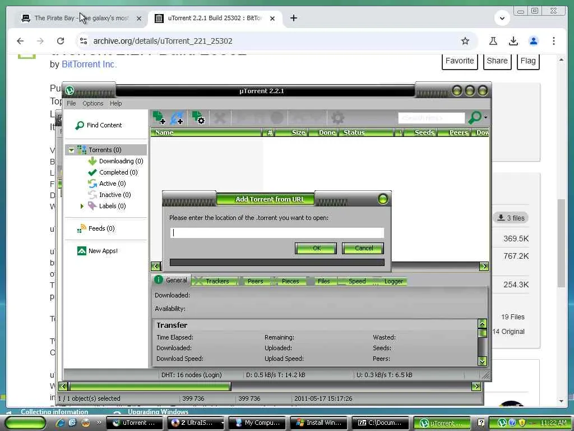Switch to The Pirate Bay browser tab
Screen dimensions: 574x431
point(82,18)
